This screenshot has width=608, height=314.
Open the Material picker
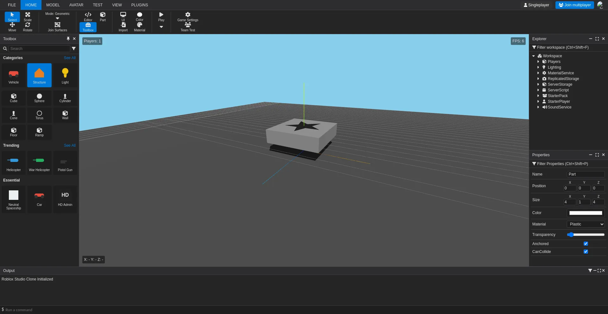coord(139,27)
